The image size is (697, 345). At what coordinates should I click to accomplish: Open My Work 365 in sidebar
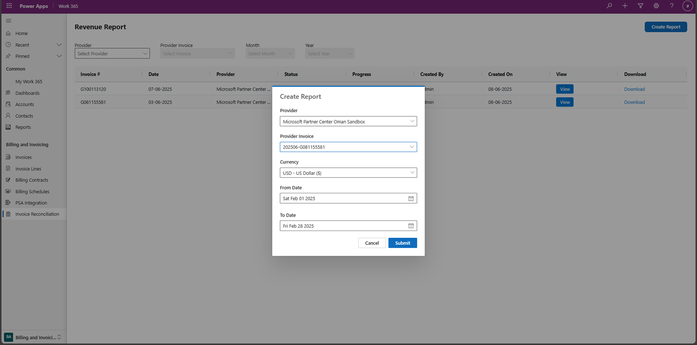(29, 82)
